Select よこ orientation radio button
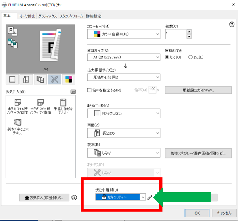This screenshot has height=221, width=238. click(191, 57)
